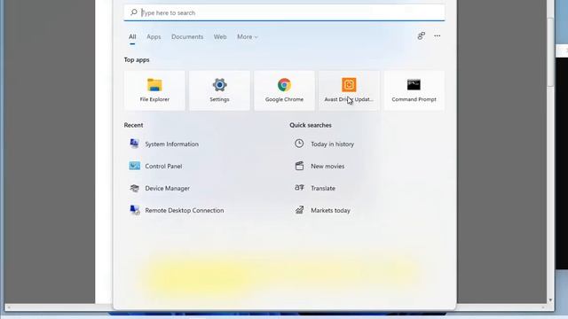Open the Translate quick search
The image size is (568, 319).
323,188
